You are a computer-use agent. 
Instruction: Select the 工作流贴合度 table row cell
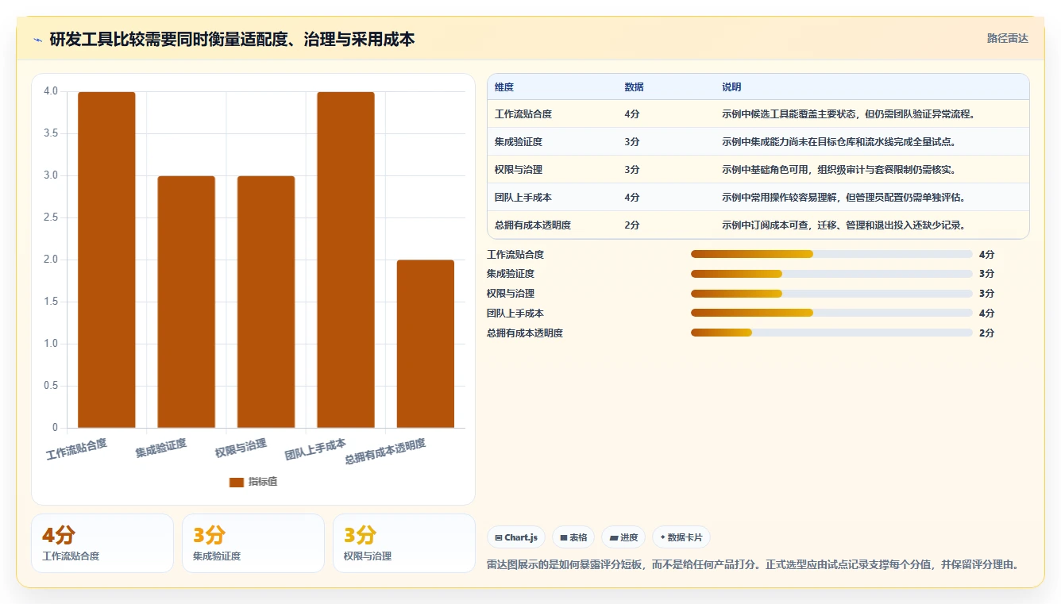click(x=523, y=114)
